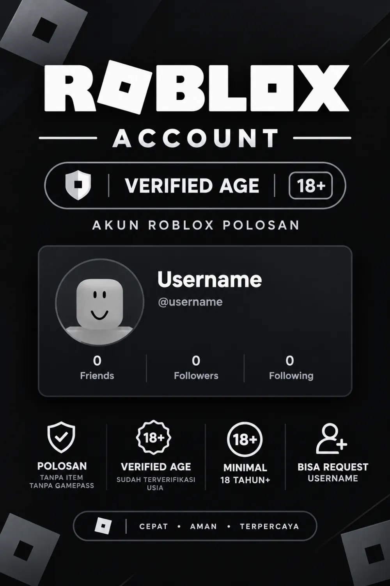Click the shield icon beside VERIFIED AGE banner

click(x=78, y=185)
